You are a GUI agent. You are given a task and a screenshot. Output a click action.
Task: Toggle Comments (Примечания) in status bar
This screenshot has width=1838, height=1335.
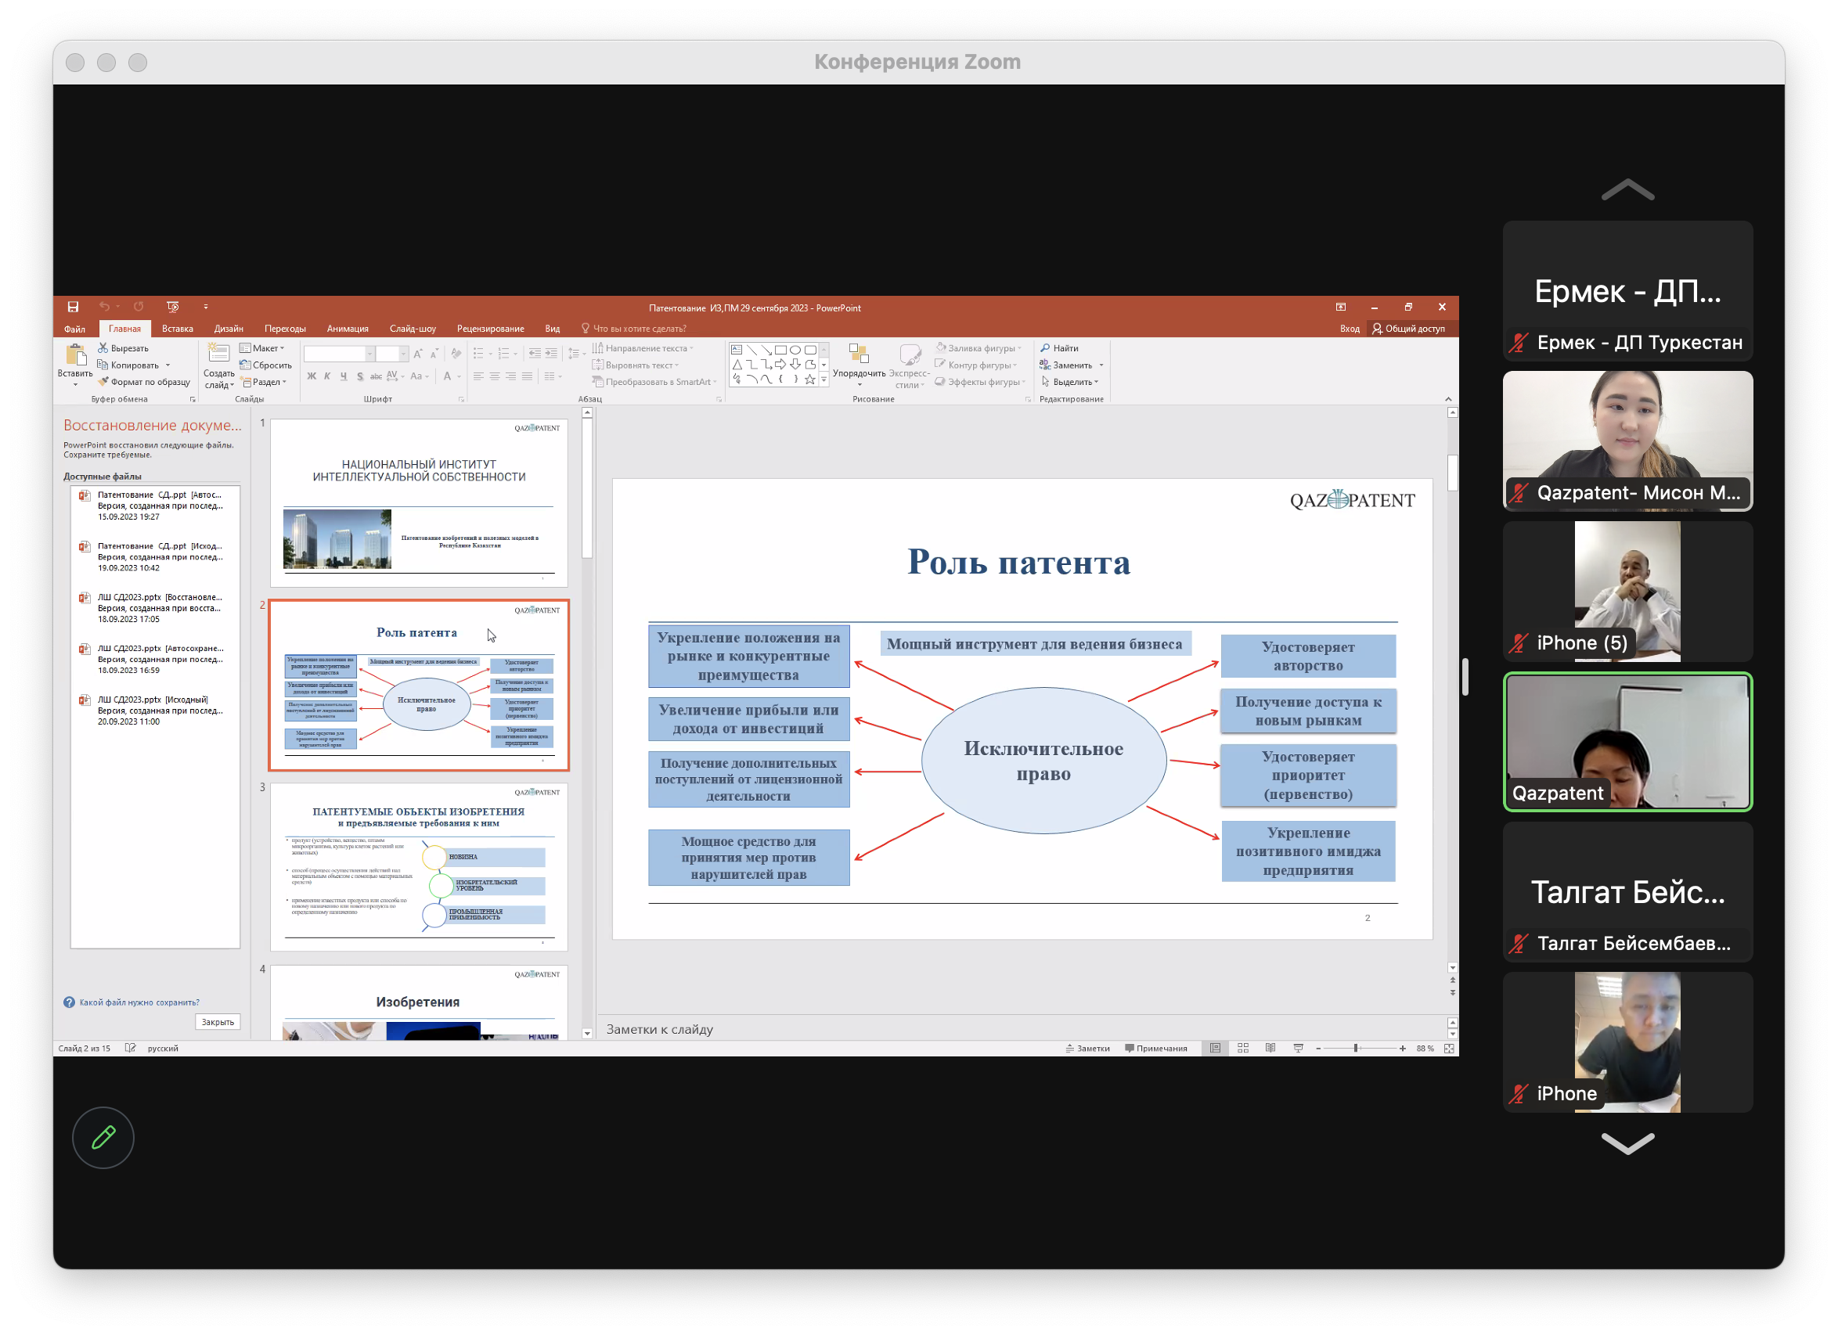(x=1155, y=1049)
